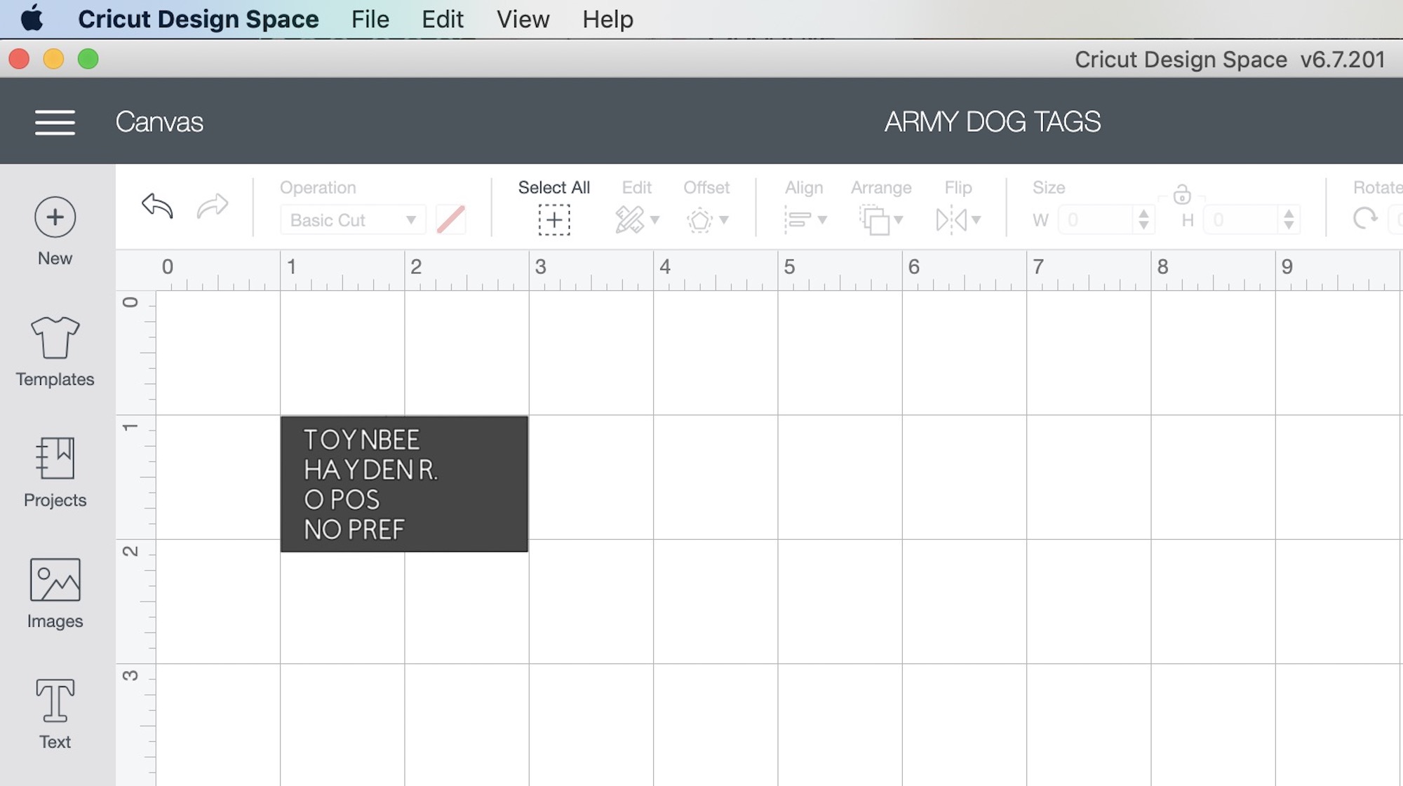This screenshot has height=786, width=1403.
Task: Click the operation color swatch
Action: 450,220
